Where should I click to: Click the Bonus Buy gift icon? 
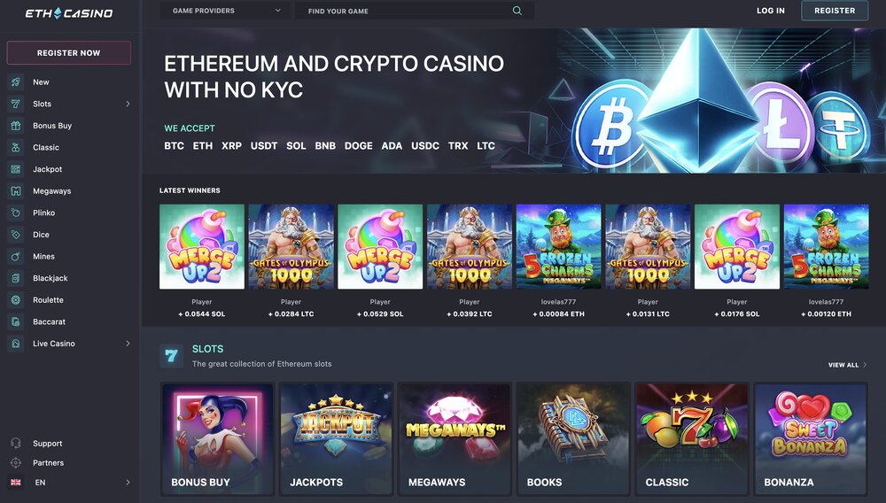[16, 126]
